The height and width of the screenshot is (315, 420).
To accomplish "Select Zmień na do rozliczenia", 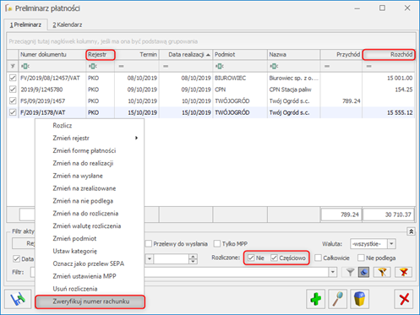I will 90,214.
